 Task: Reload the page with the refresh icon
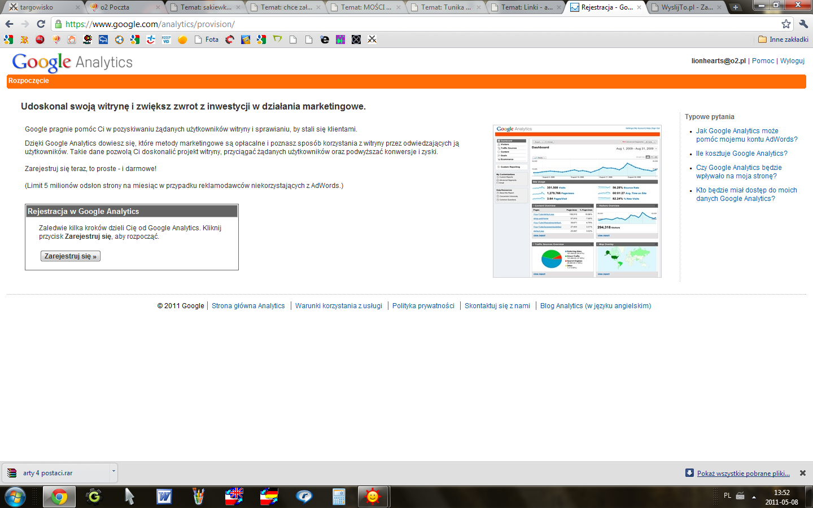point(41,24)
